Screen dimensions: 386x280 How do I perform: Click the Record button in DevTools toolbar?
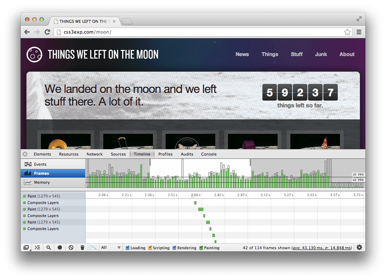[59, 247]
